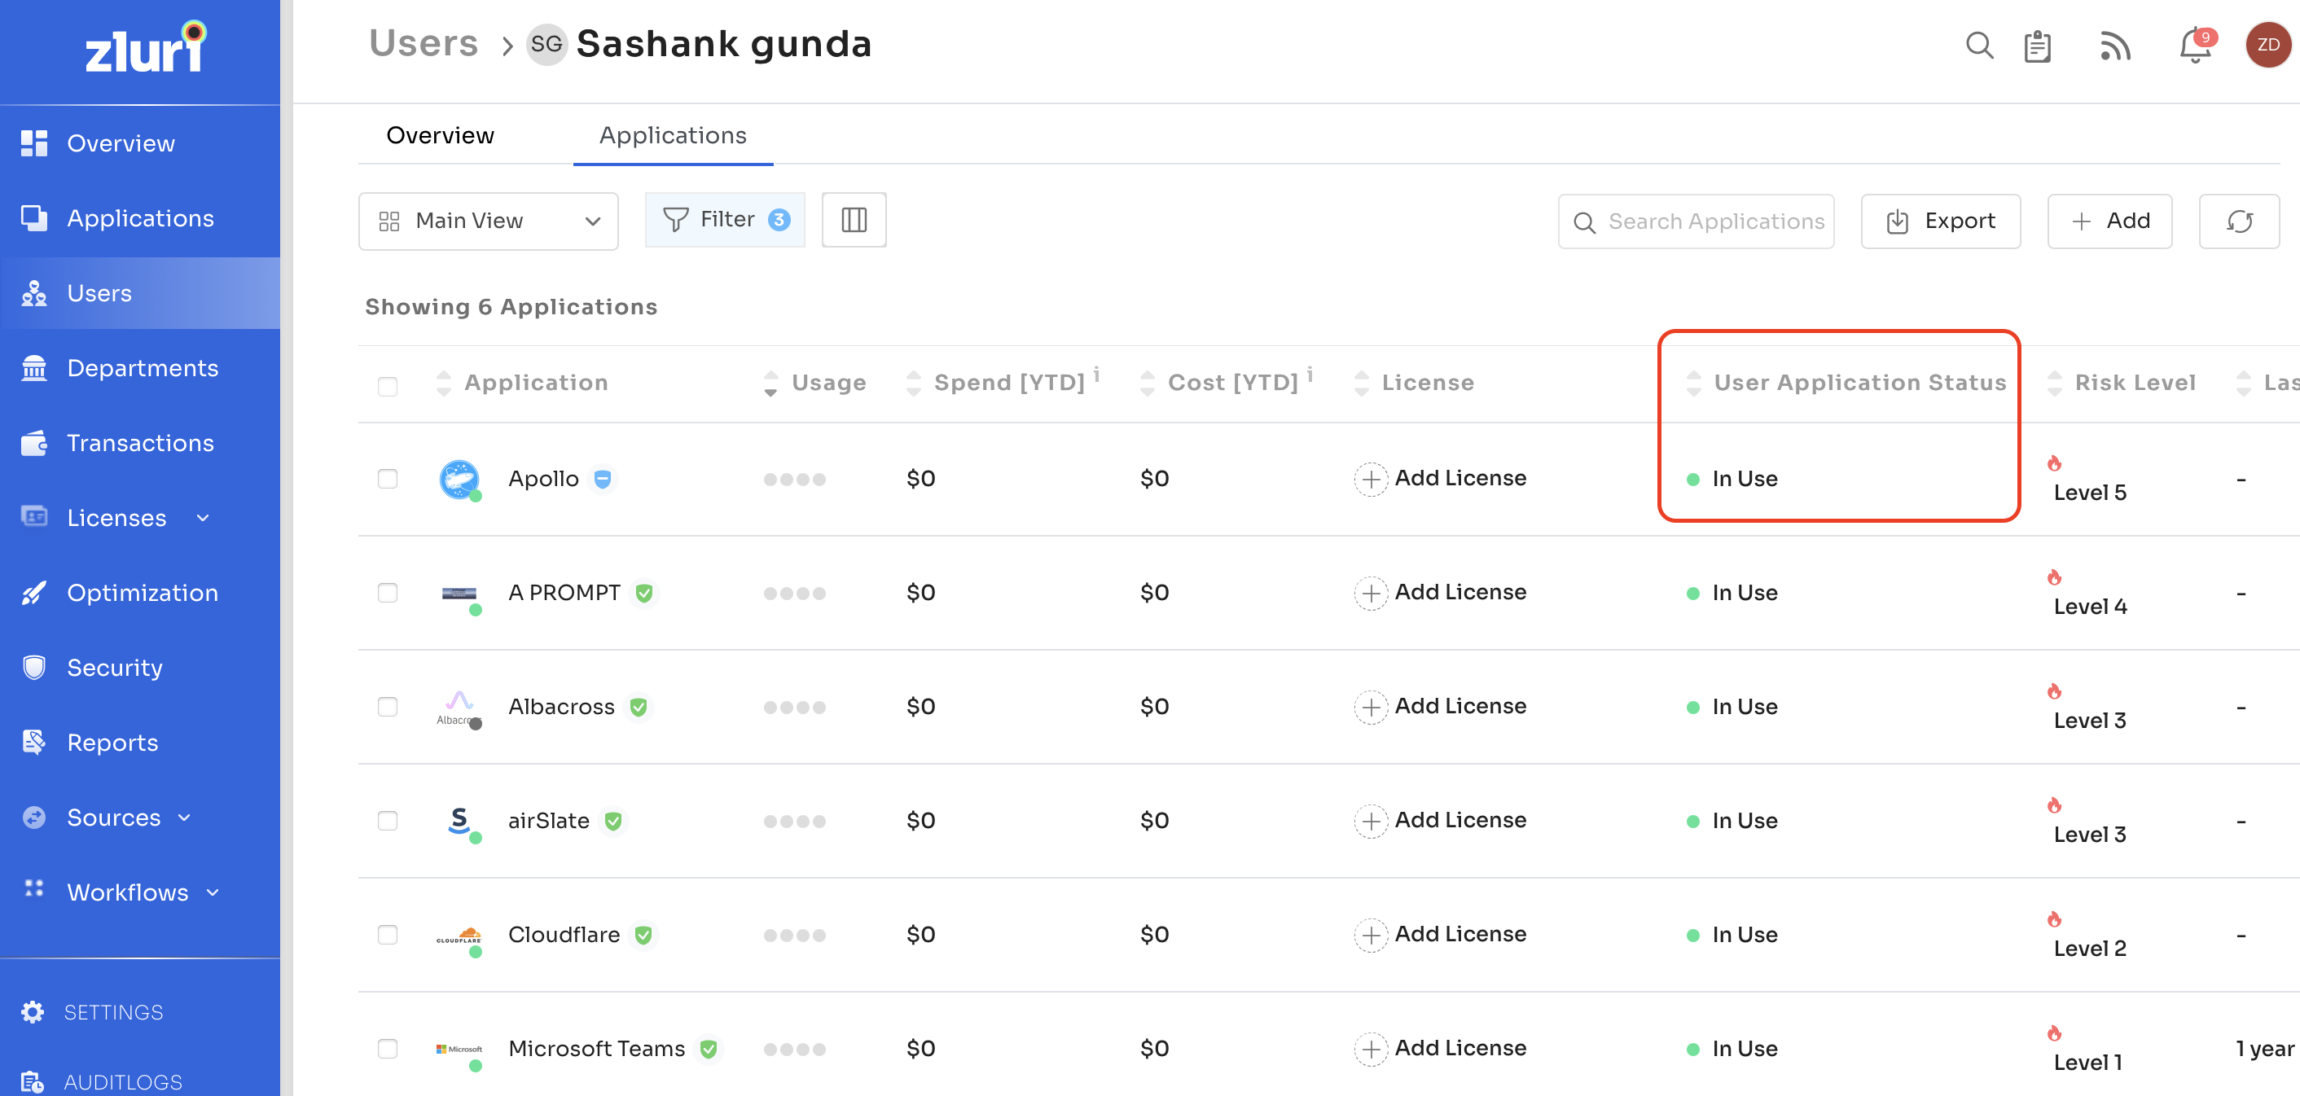Viewport: 2300px width, 1096px height.
Task: Click the usage dots indicator for Apollo
Action: [795, 480]
